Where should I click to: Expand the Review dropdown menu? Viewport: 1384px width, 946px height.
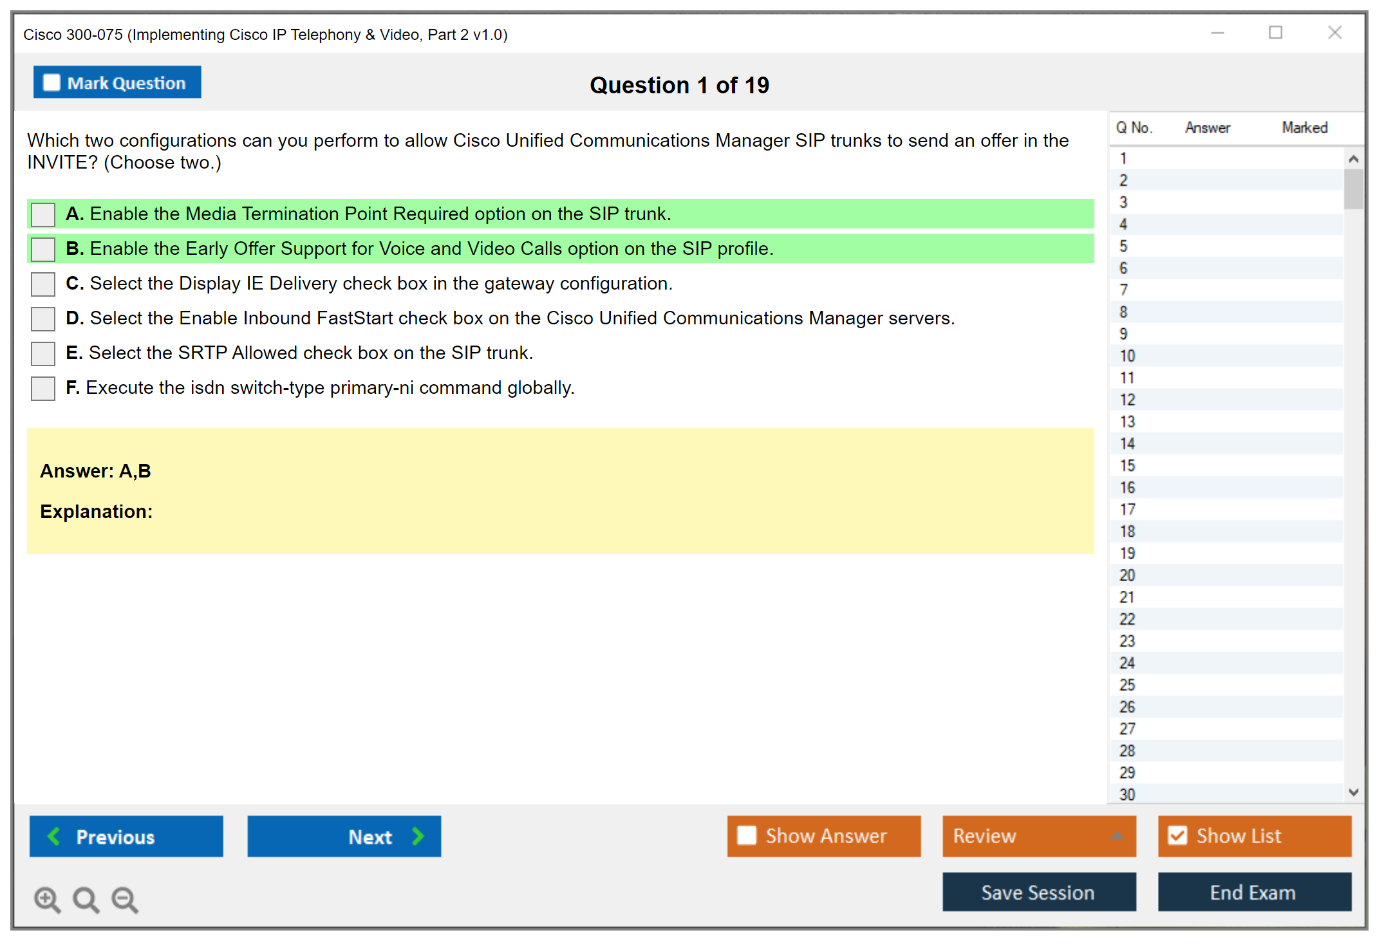(1117, 836)
